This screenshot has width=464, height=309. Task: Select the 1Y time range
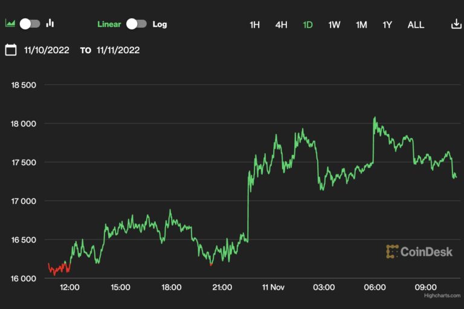(x=387, y=25)
